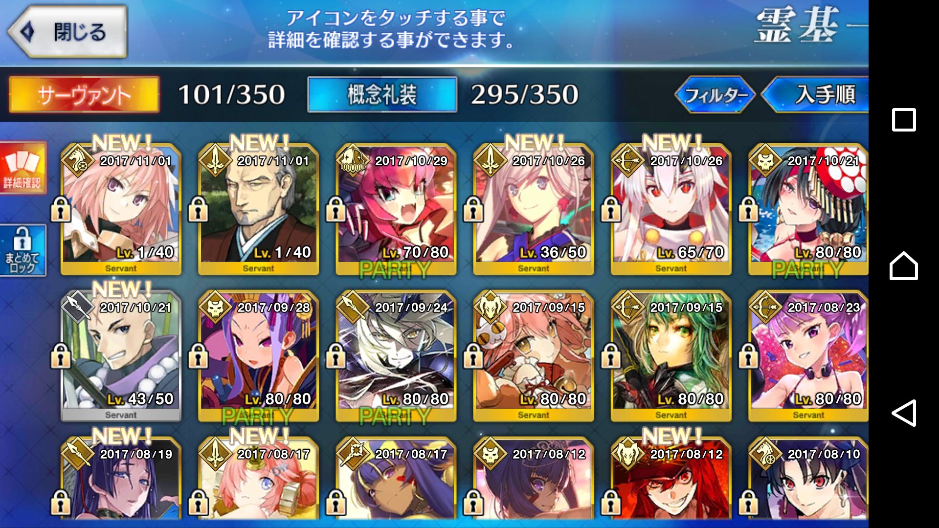Toggle the lock on the Lv.70/80 servant
Screen dimensions: 939x528
coord(336,209)
